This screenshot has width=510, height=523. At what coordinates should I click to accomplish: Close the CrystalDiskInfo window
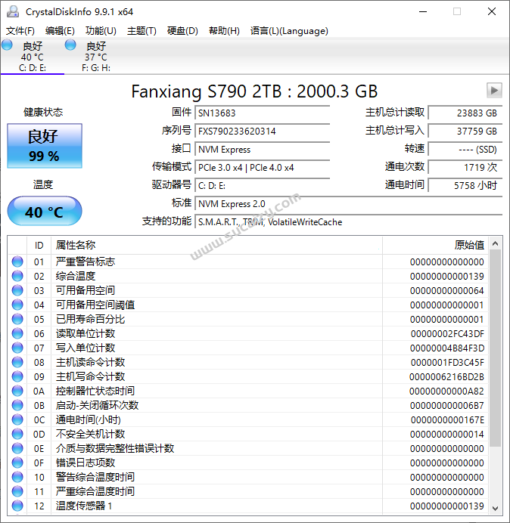(x=492, y=11)
